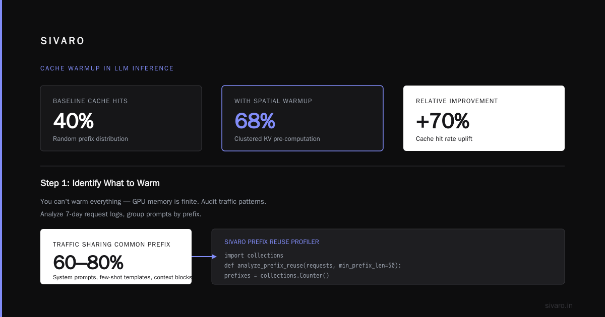Open the Baseline Cache Hits card
The height and width of the screenshot is (317, 605).
(x=121, y=118)
